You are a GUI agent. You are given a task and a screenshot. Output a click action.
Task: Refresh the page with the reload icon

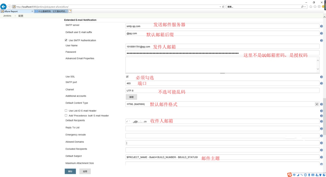pos(223,7)
